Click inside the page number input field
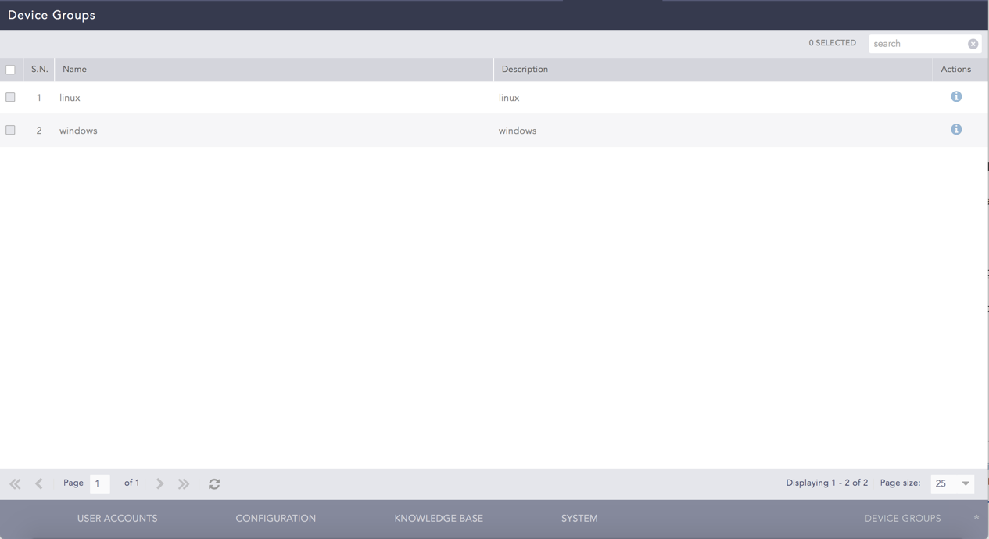The height and width of the screenshot is (539, 989). 99,483
